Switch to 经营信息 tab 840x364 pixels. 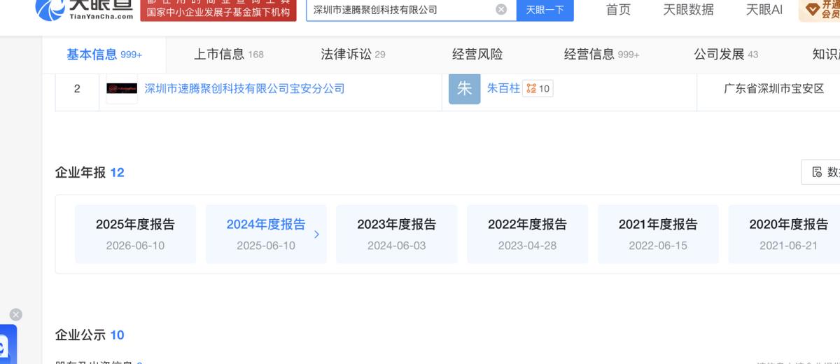601,55
